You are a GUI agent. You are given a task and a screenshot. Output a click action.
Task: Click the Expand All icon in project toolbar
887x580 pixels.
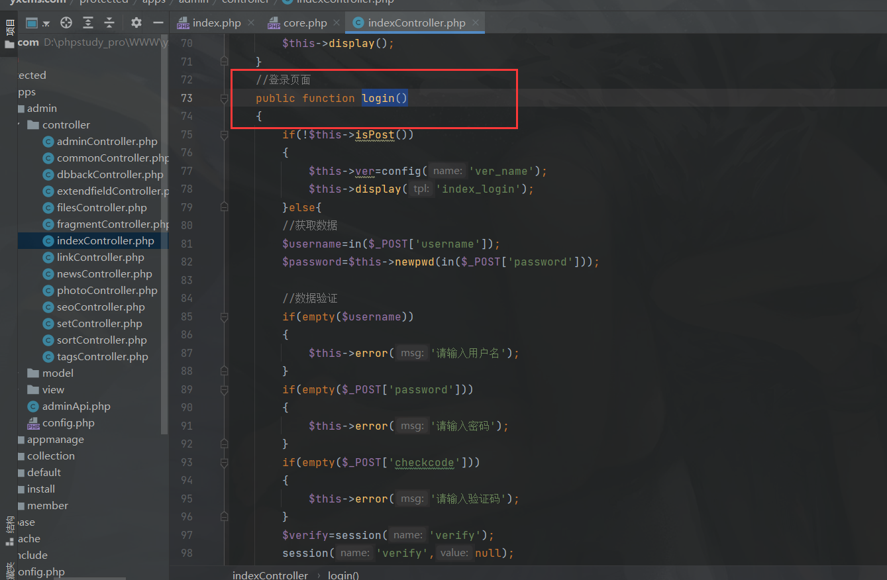(x=88, y=23)
